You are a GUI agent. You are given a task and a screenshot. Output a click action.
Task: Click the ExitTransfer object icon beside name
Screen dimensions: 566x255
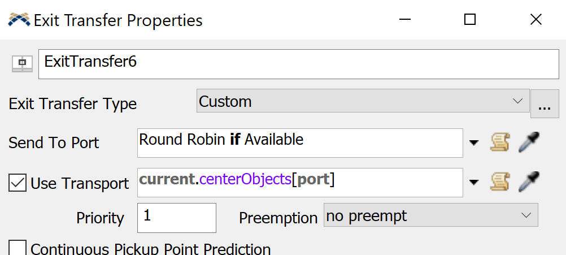pos(22,63)
